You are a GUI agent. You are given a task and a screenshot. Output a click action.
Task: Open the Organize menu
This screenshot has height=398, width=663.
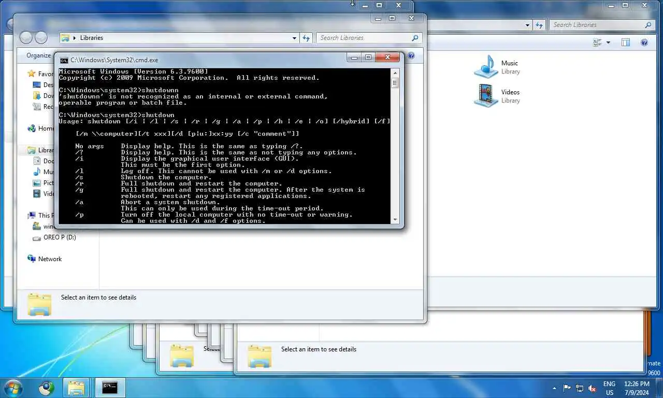[x=39, y=55]
